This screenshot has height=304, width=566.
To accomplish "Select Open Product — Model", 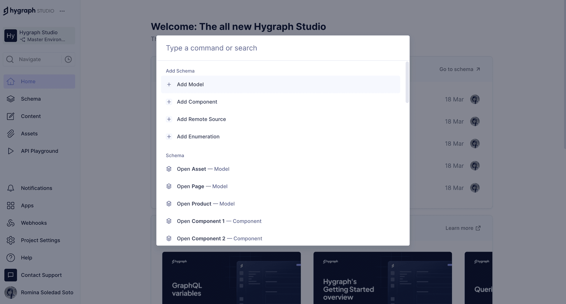I will coord(280,204).
